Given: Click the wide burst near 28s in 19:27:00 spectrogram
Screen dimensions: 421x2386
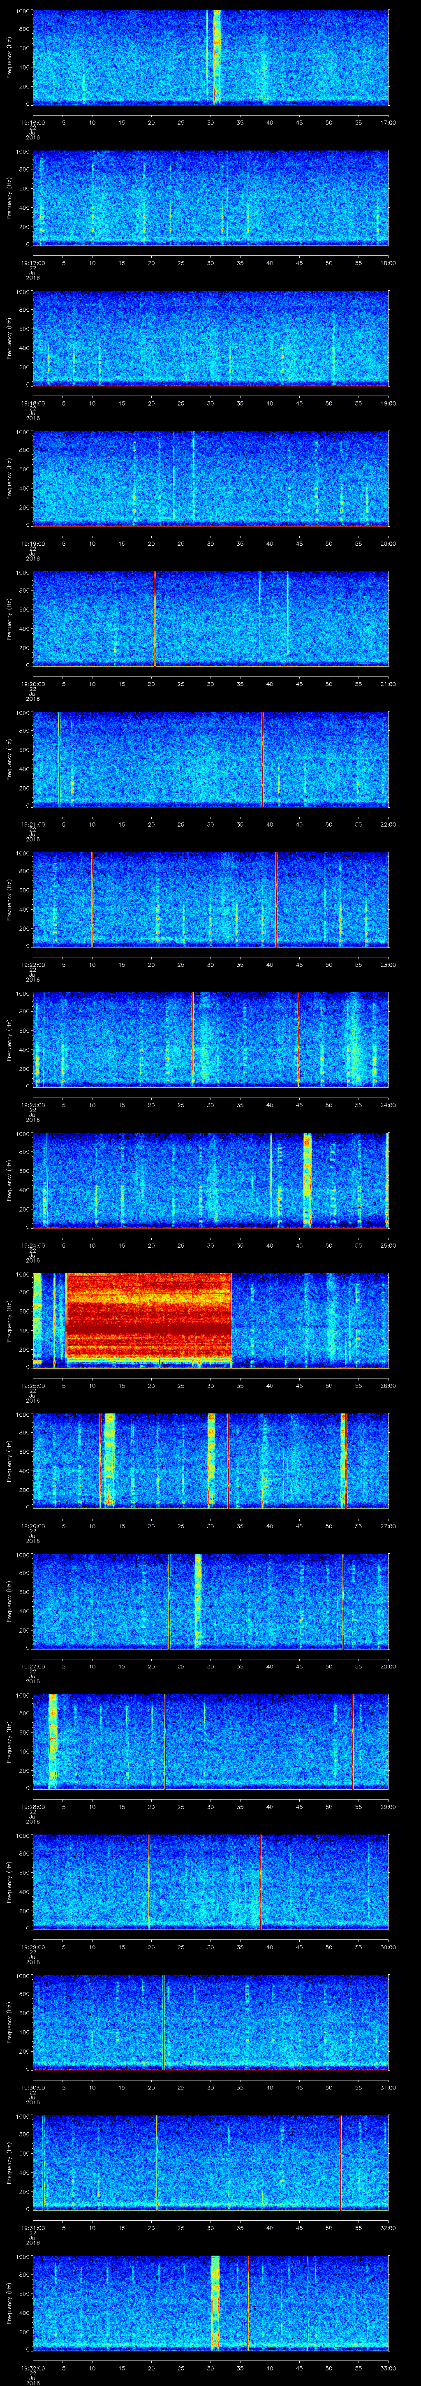Looking at the screenshot, I should click(198, 1600).
